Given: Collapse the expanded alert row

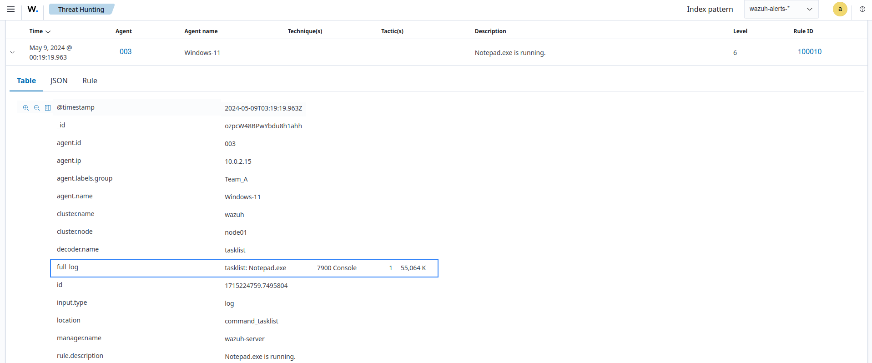Looking at the screenshot, I should (x=12, y=52).
